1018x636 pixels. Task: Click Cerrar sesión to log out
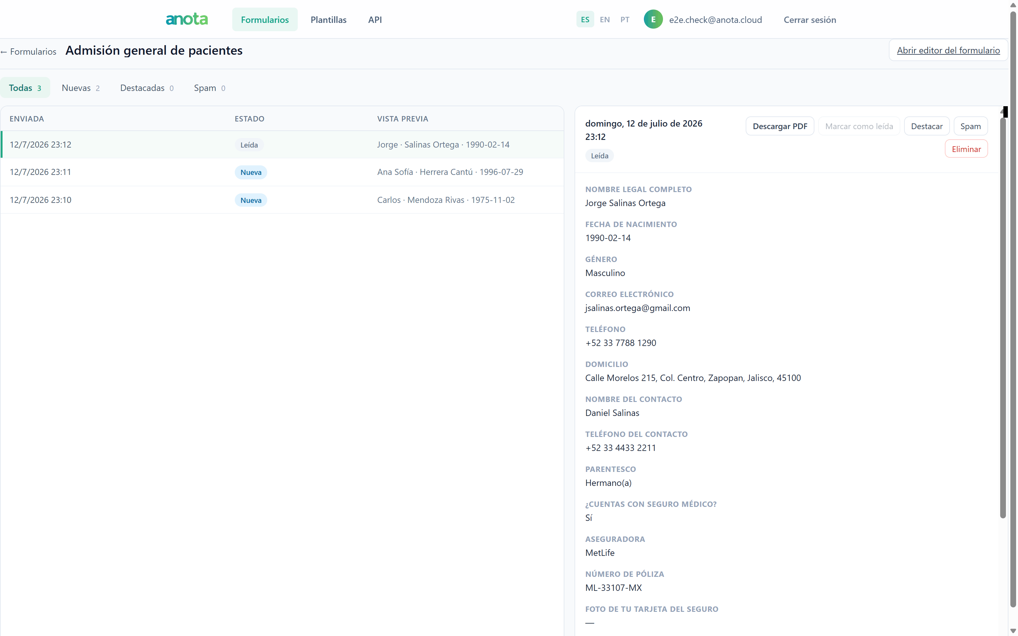pos(809,20)
